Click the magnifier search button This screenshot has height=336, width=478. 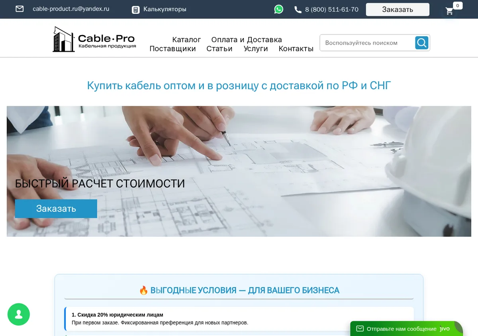(421, 43)
